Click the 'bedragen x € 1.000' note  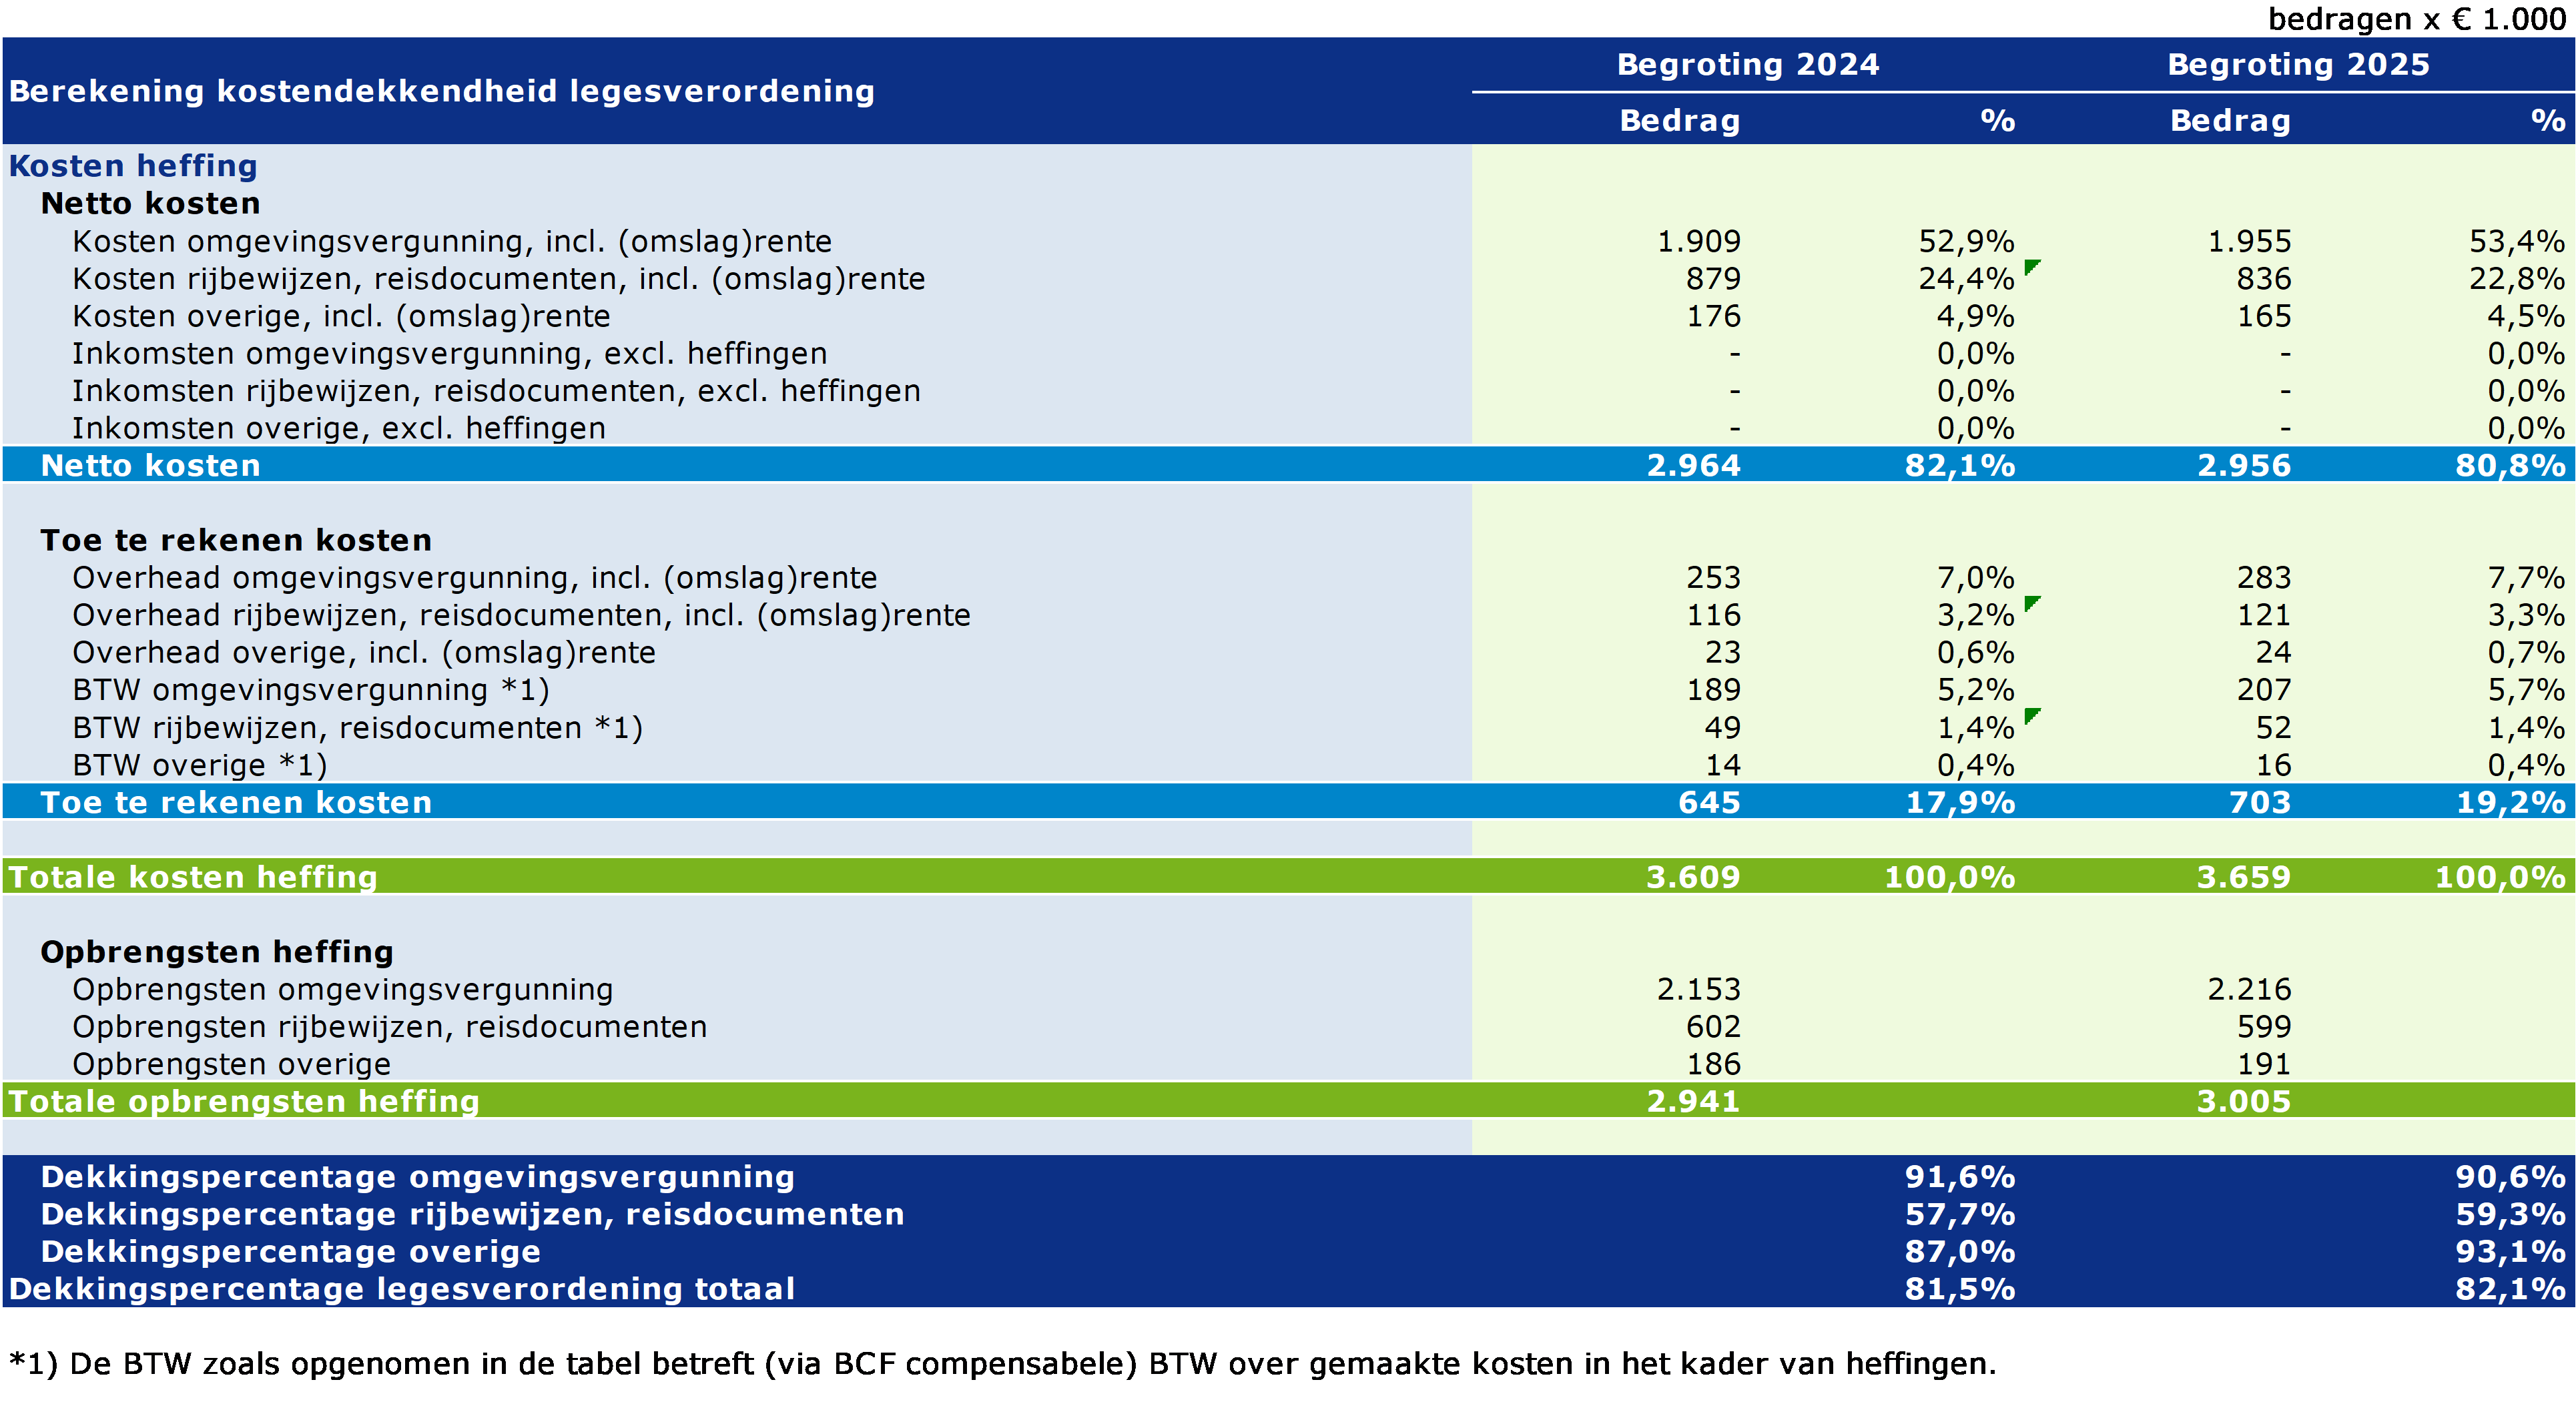pos(2417,19)
